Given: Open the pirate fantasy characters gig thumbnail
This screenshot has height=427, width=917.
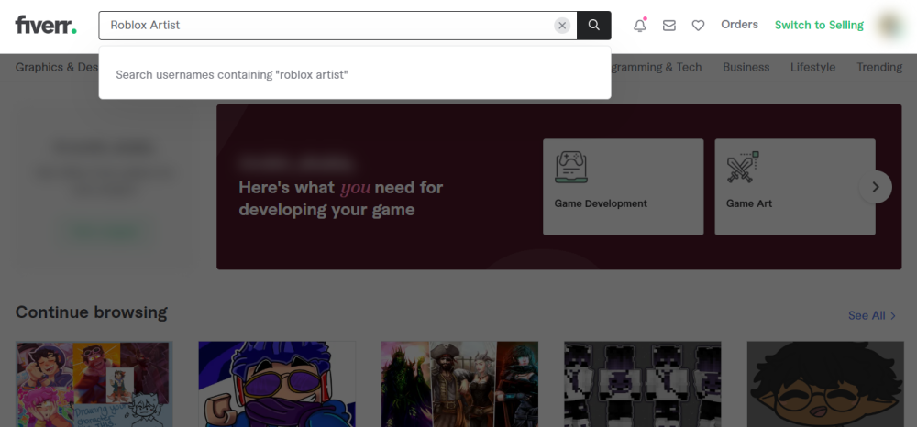Looking at the screenshot, I should point(459,384).
